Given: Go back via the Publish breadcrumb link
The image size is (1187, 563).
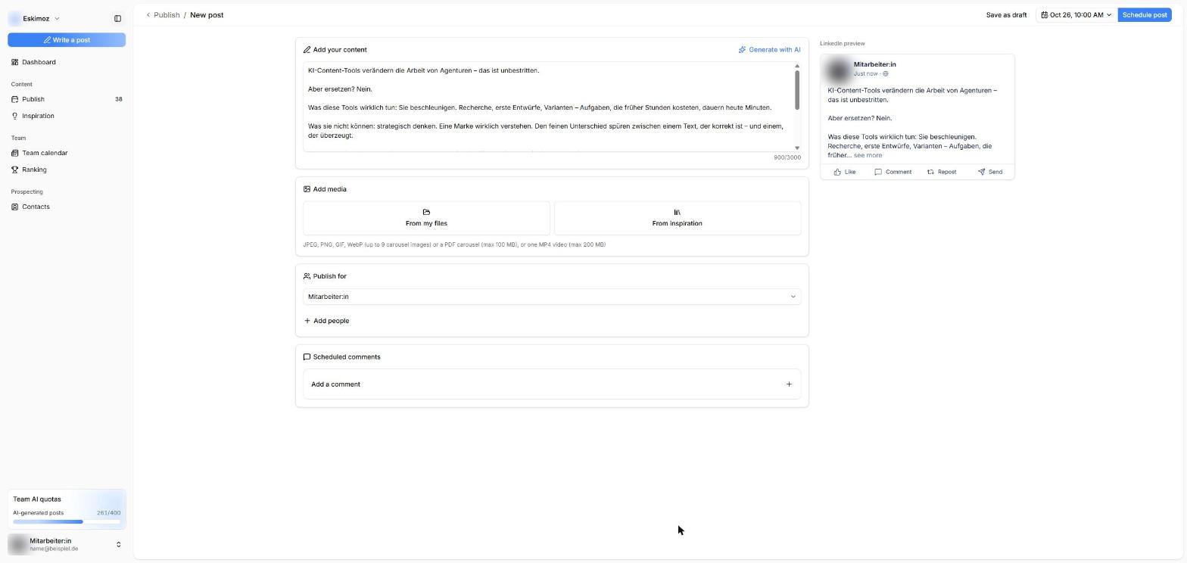Looking at the screenshot, I should pyautogui.click(x=167, y=15).
